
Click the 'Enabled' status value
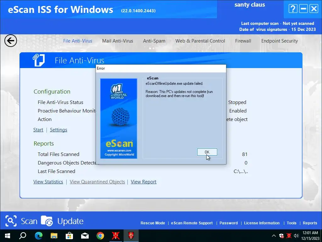238,111
